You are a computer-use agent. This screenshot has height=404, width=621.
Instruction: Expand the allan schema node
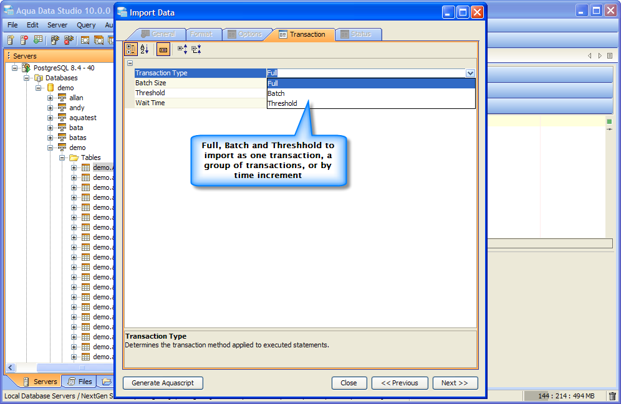point(51,98)
